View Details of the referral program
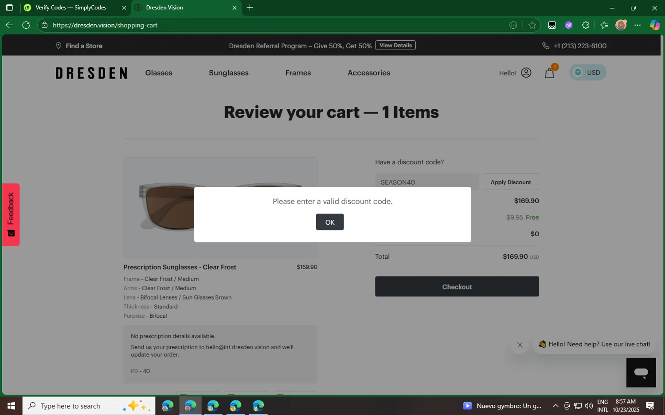 [x=395, y=45]
